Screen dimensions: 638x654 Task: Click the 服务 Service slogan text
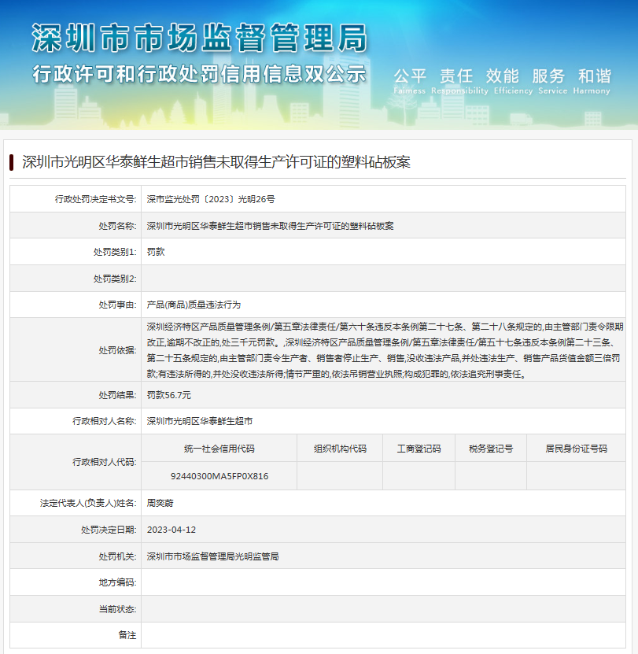(x=552, y=81)
